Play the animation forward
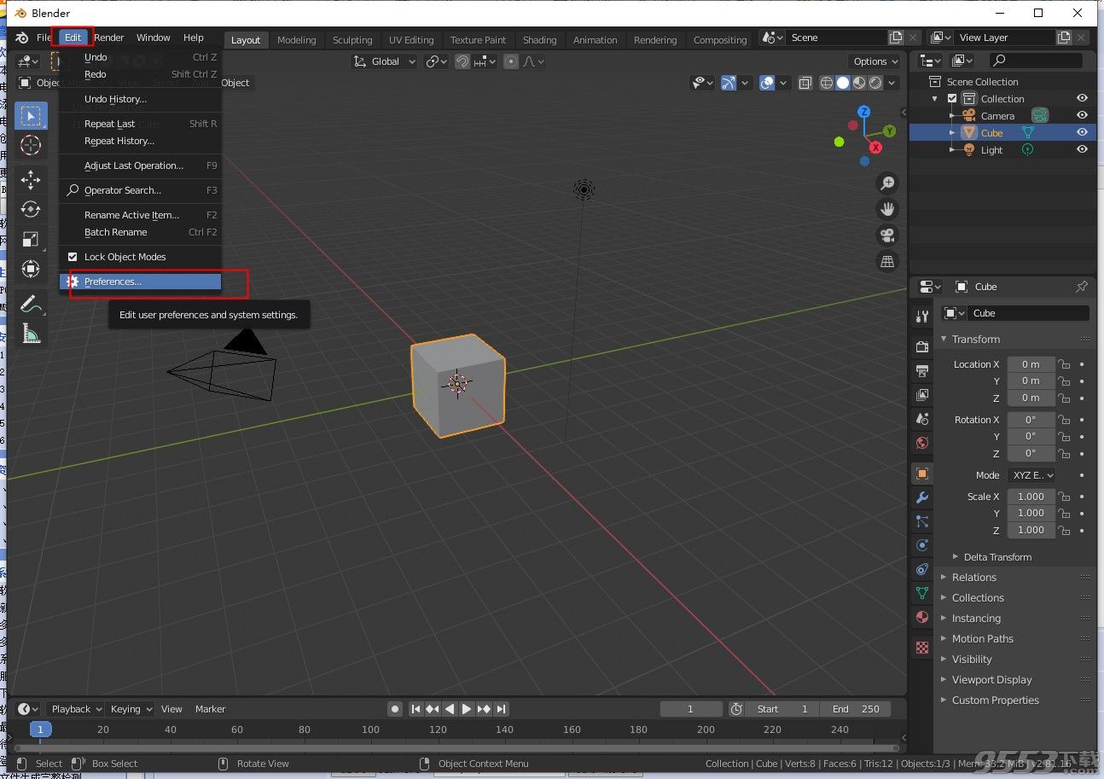 coord(467,709)
